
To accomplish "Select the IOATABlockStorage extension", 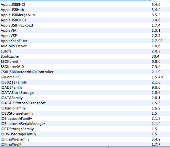I will click(85, 93).
